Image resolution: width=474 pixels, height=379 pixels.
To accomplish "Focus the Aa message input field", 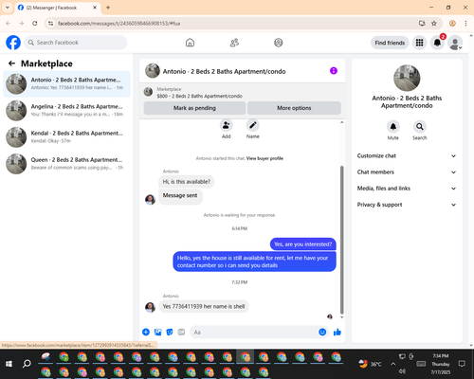I will [253, 333].
